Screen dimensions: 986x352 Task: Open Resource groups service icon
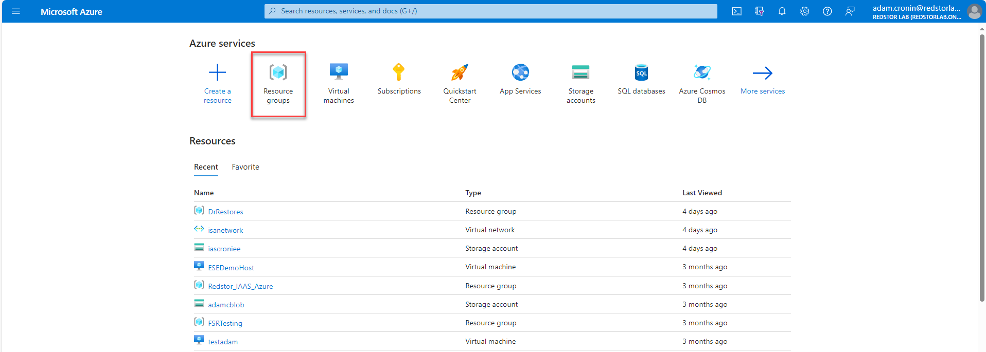pyautogui.click(x=278, y=72)
